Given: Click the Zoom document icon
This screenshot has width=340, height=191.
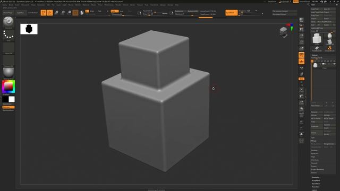Looking at the screenshot, I should [301, 36].
